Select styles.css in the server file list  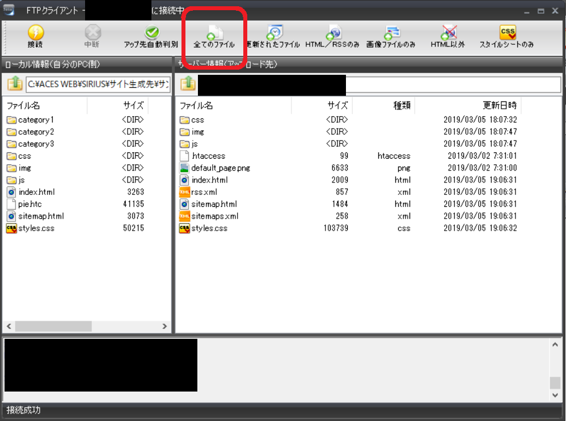[209, 228]
